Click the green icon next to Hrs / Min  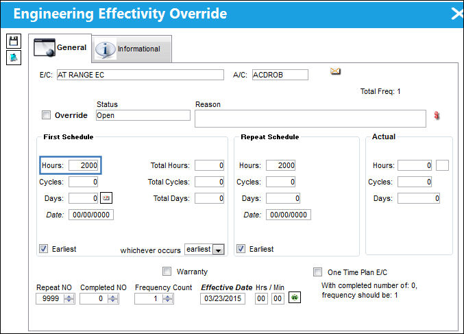[x=295, y=297]
